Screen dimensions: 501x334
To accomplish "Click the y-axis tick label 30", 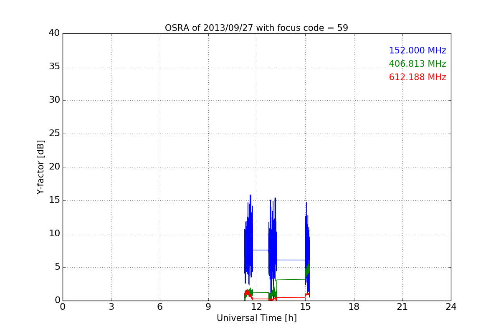I will (x=54, y=100).
